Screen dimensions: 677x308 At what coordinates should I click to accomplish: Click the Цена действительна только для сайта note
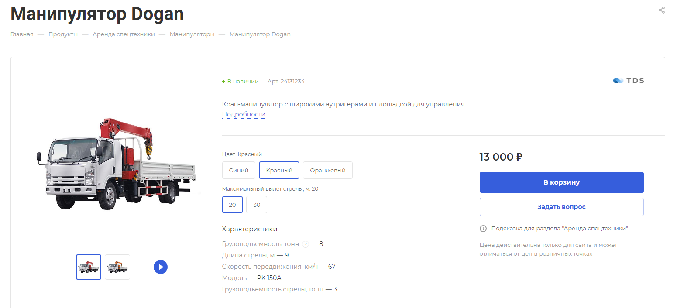click(548, 250)
